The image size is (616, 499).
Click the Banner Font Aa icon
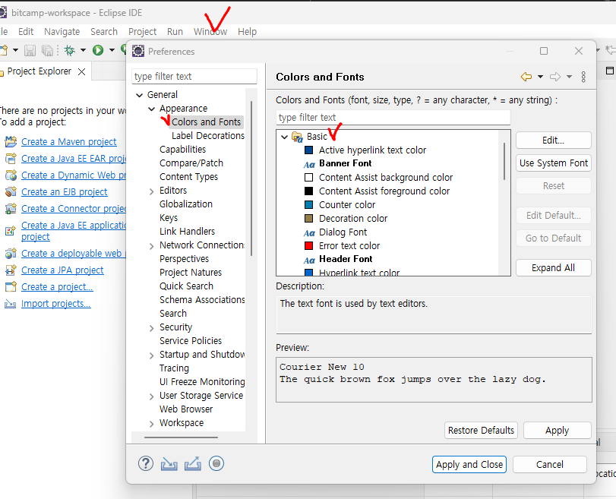coord(309,164)
